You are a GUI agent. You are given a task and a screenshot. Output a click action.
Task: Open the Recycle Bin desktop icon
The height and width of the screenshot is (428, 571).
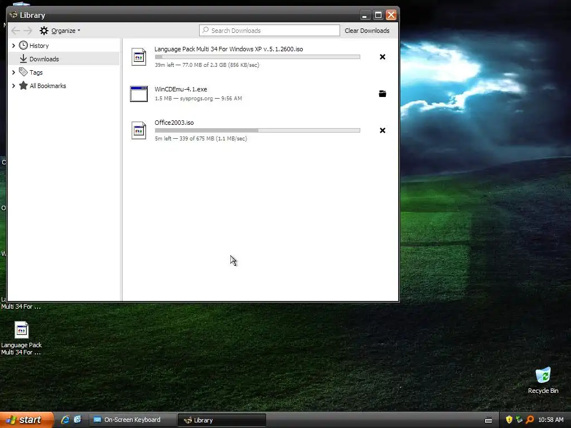[x=543, y=380]
